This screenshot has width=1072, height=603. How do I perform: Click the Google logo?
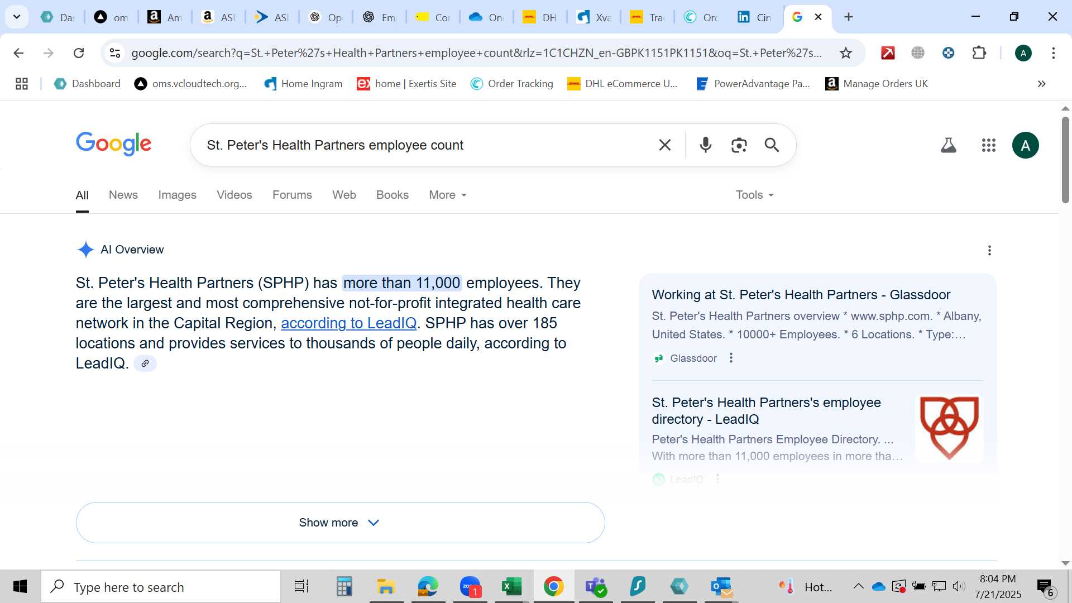pos(114,144)
